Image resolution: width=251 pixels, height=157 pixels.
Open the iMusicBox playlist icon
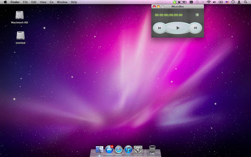[x=197, y=15]
